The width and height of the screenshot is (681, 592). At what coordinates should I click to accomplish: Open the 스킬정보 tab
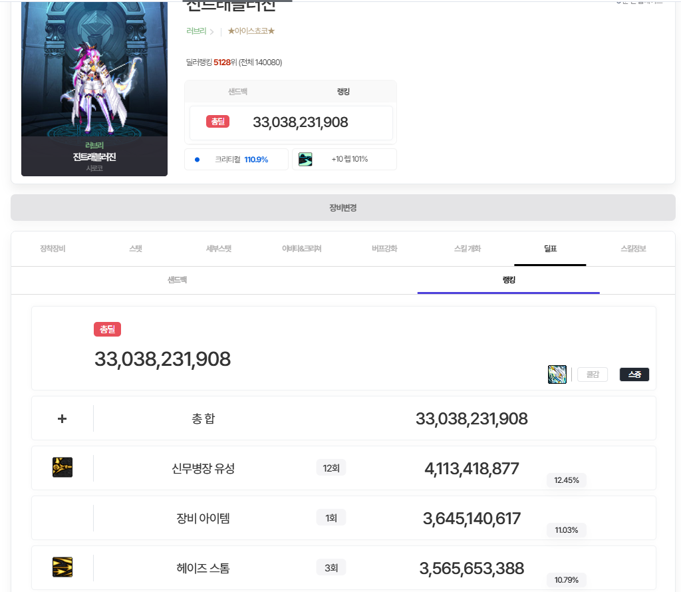632,249
